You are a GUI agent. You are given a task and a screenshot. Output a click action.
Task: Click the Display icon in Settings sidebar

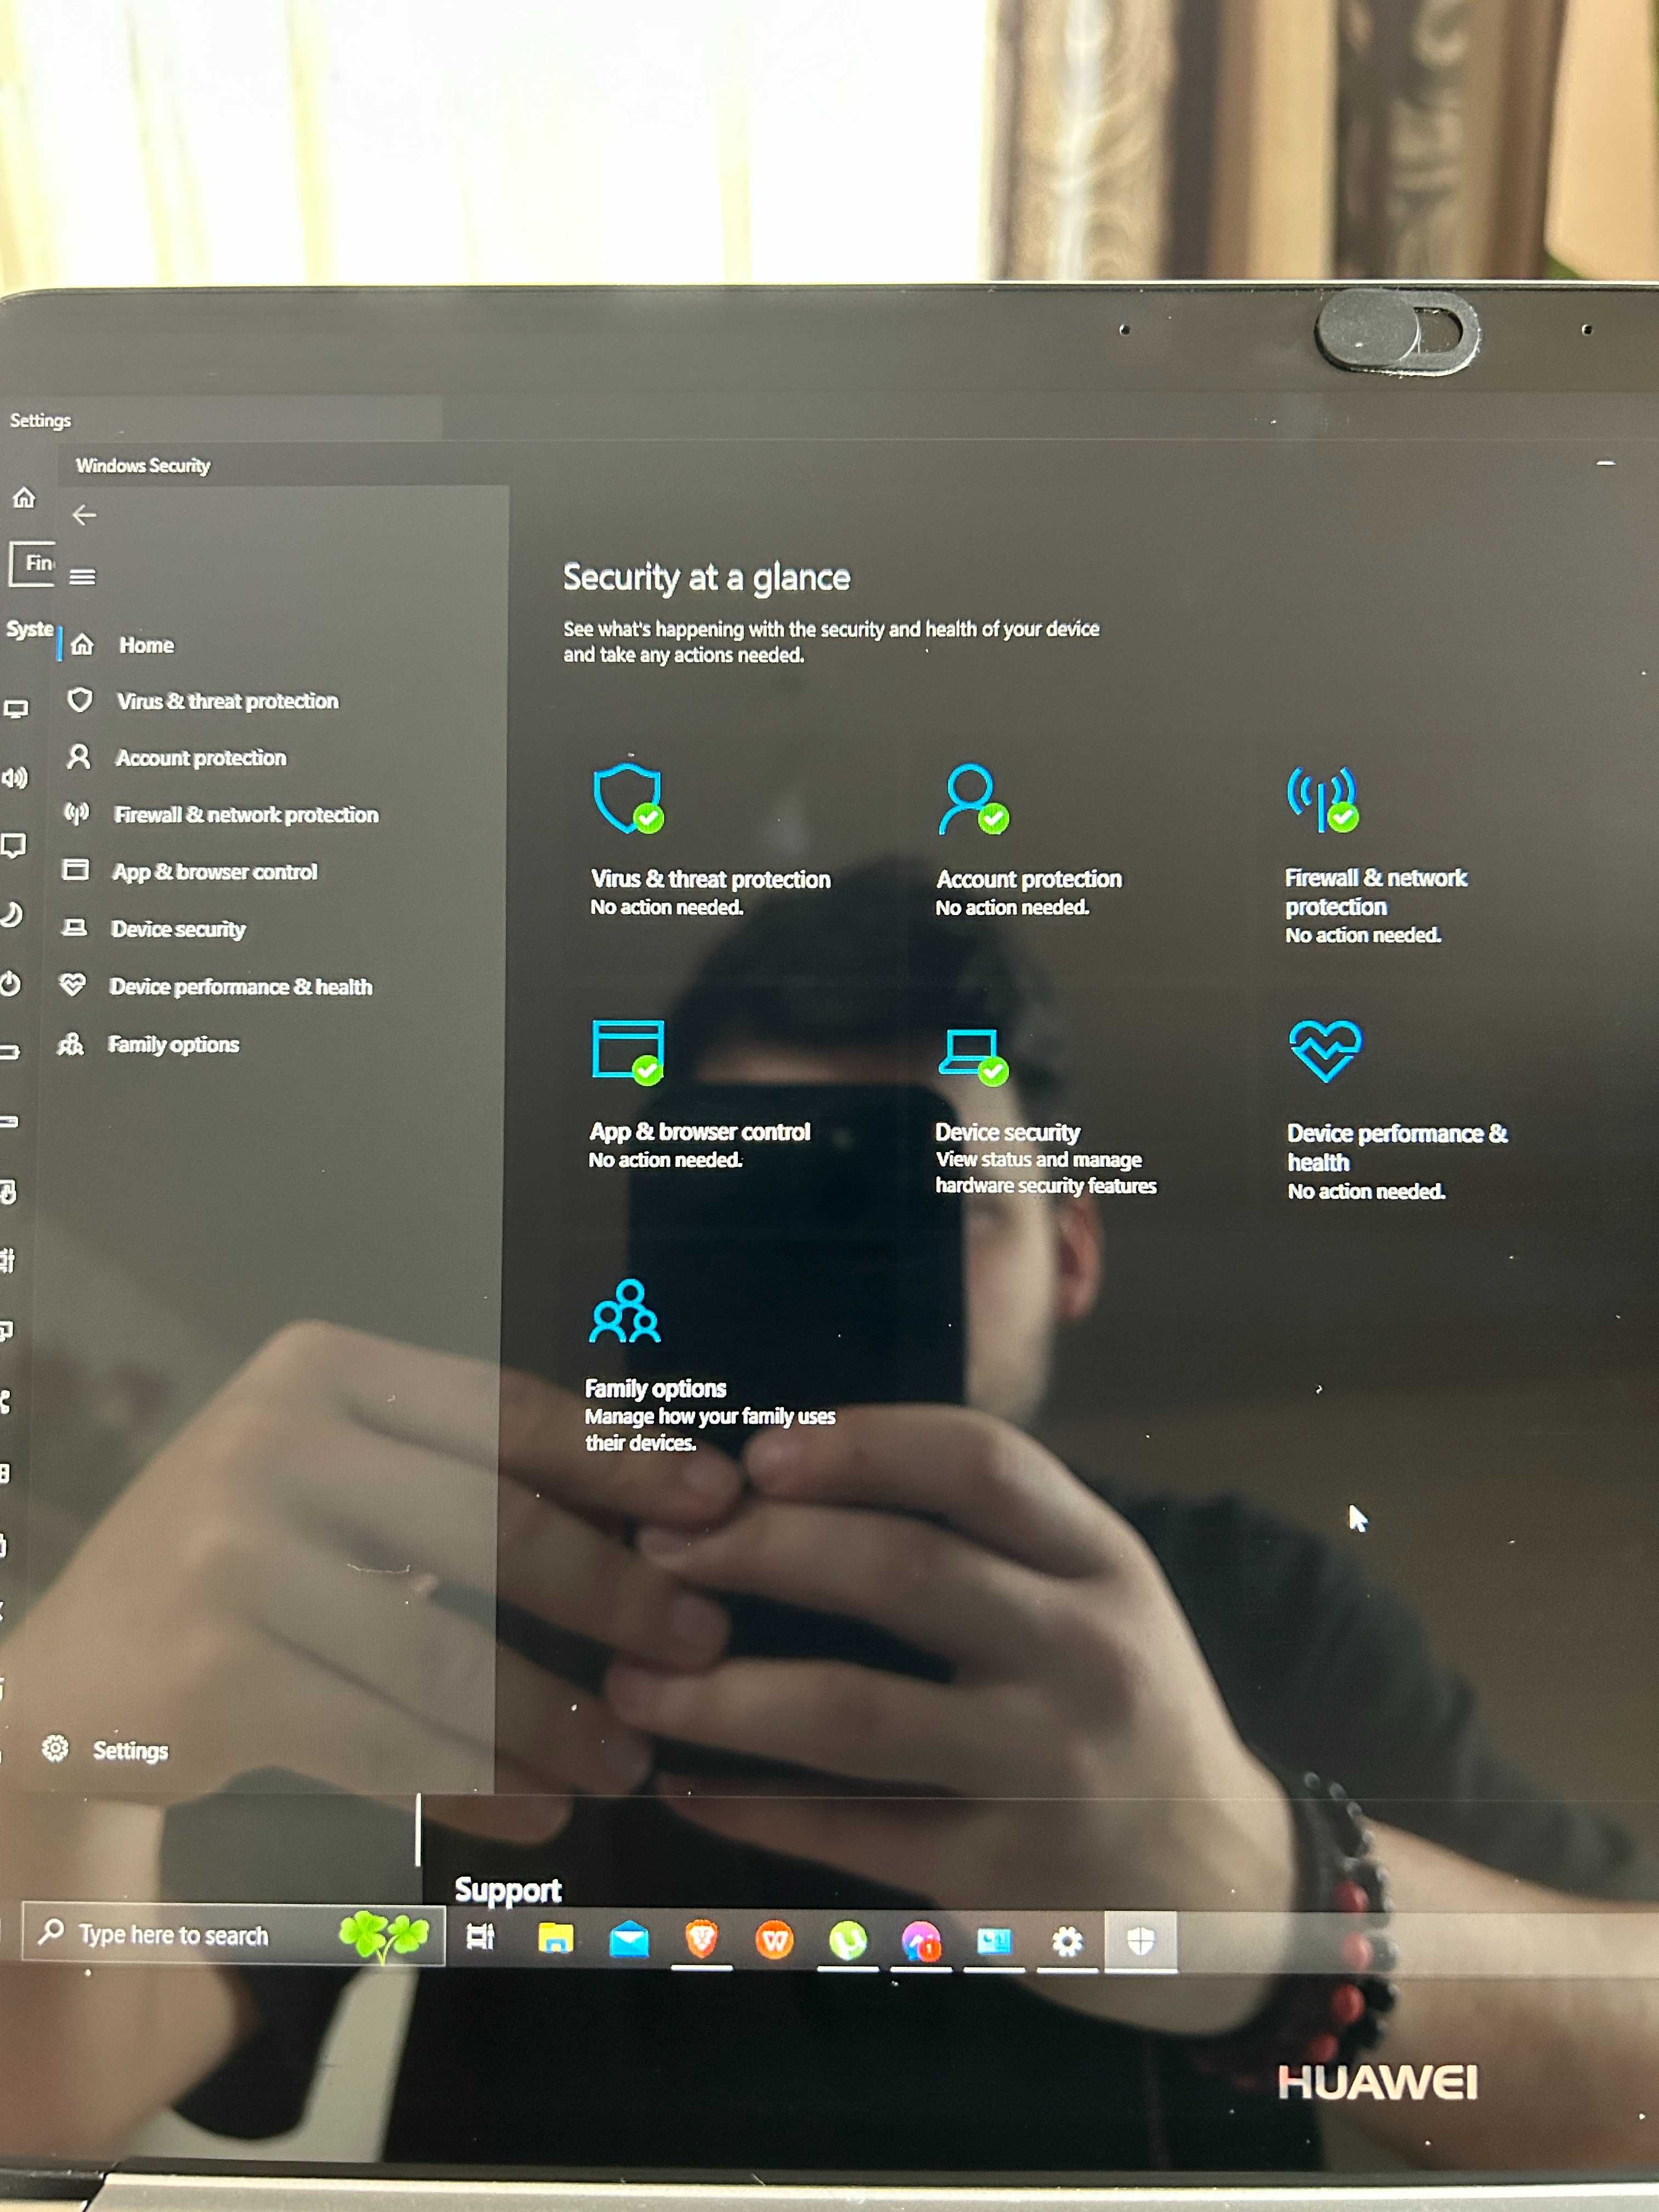coord(16,710)
